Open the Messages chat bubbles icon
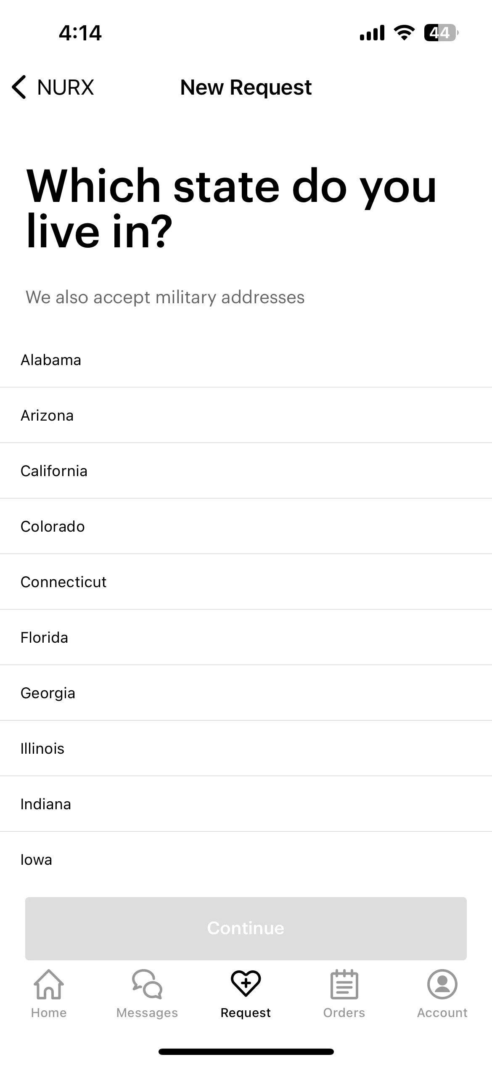This screenshot has height=1065, width=492. [147, 984]
